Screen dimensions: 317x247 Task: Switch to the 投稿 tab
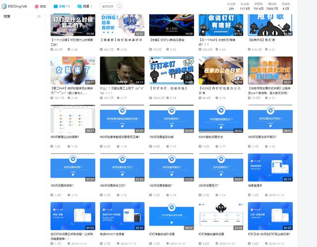61,6
